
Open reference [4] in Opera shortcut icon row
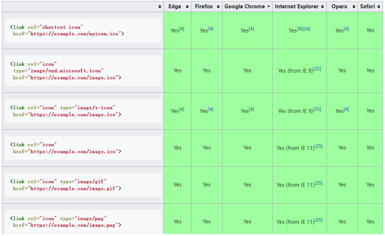click(346, 29)
